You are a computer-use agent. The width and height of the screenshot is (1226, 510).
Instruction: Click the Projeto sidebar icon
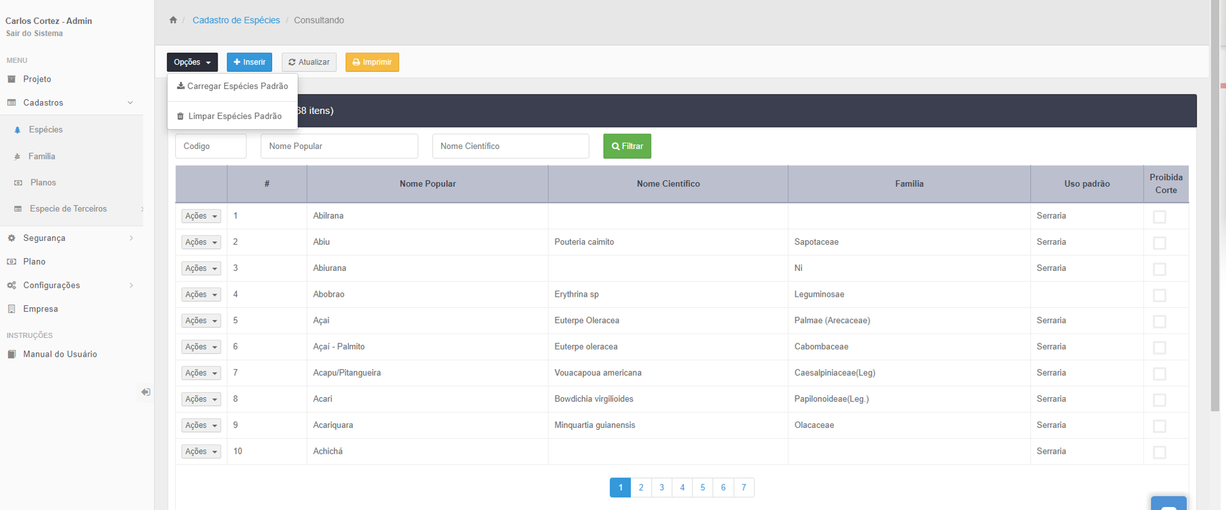[12, 79]
